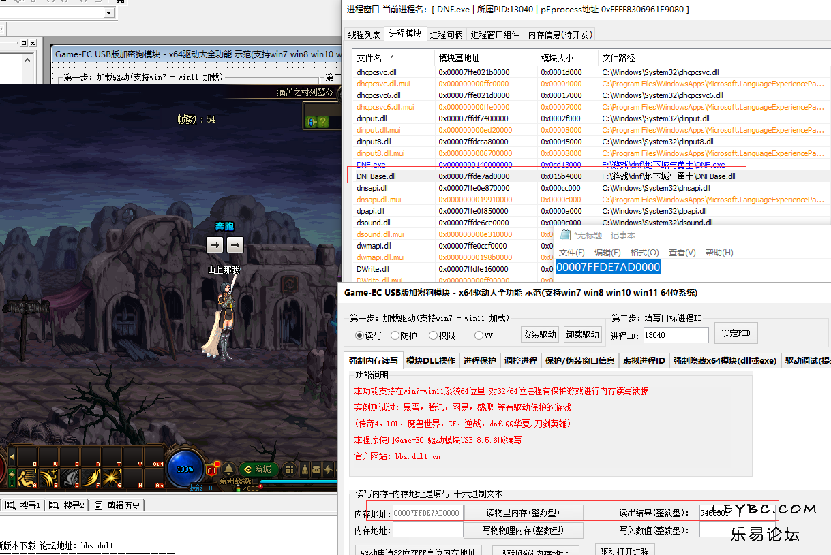
Task: Click the 驱动打开进程 button
Action: pos(625,550)
